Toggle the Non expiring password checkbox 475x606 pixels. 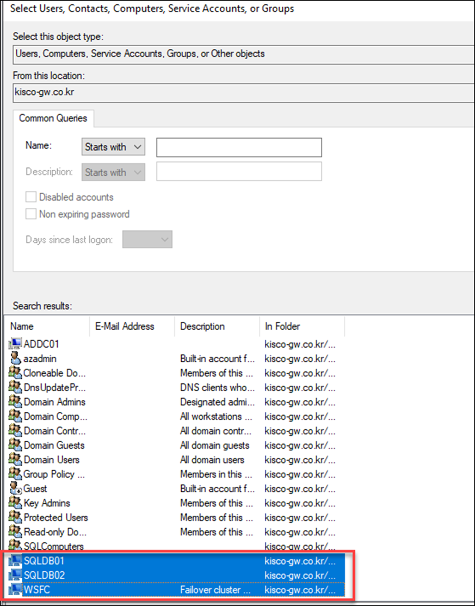pyautogui.click(x=31, y=214)
